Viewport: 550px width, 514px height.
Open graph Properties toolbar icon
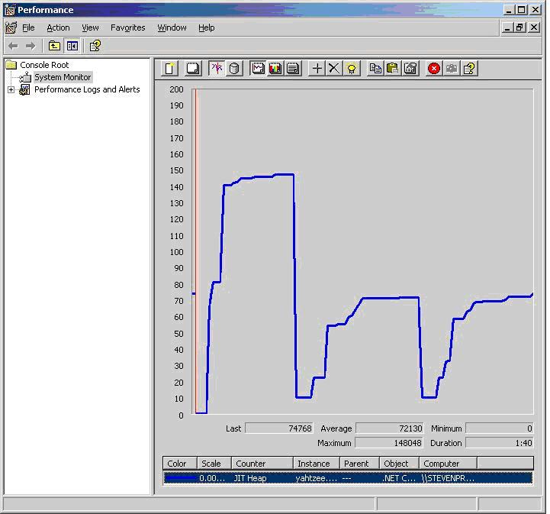pyautogui.click(x=410, y=68)
